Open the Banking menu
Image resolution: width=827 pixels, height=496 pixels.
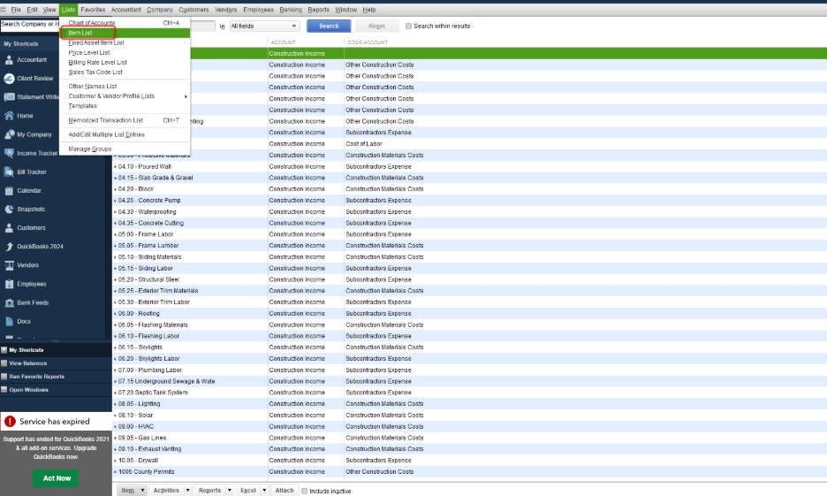tap(291, 10)
